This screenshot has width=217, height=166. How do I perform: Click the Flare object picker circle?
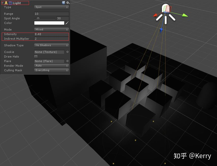click(67, 61)
